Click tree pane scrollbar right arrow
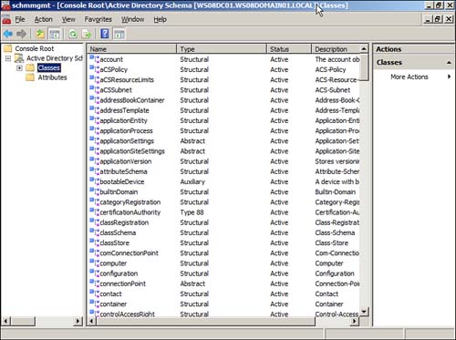The height and width of the screenshot is (340, 456). [x=78, y=321]
